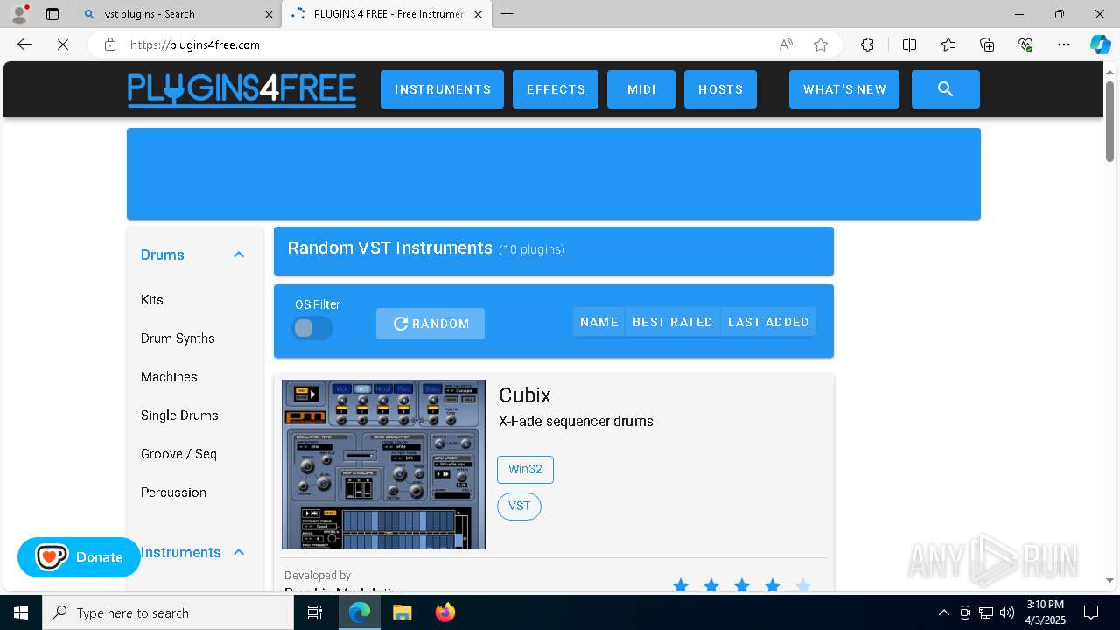Open Favorites list icon

click(948, 45)
